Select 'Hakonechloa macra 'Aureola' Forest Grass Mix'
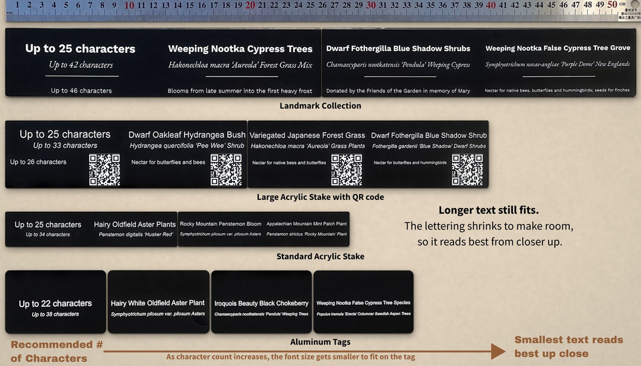641x366 pixels. pos(240,65)
